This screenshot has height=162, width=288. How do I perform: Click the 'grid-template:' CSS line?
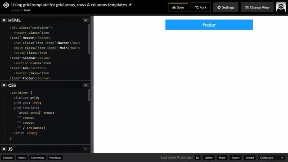[x=27, y=108]
